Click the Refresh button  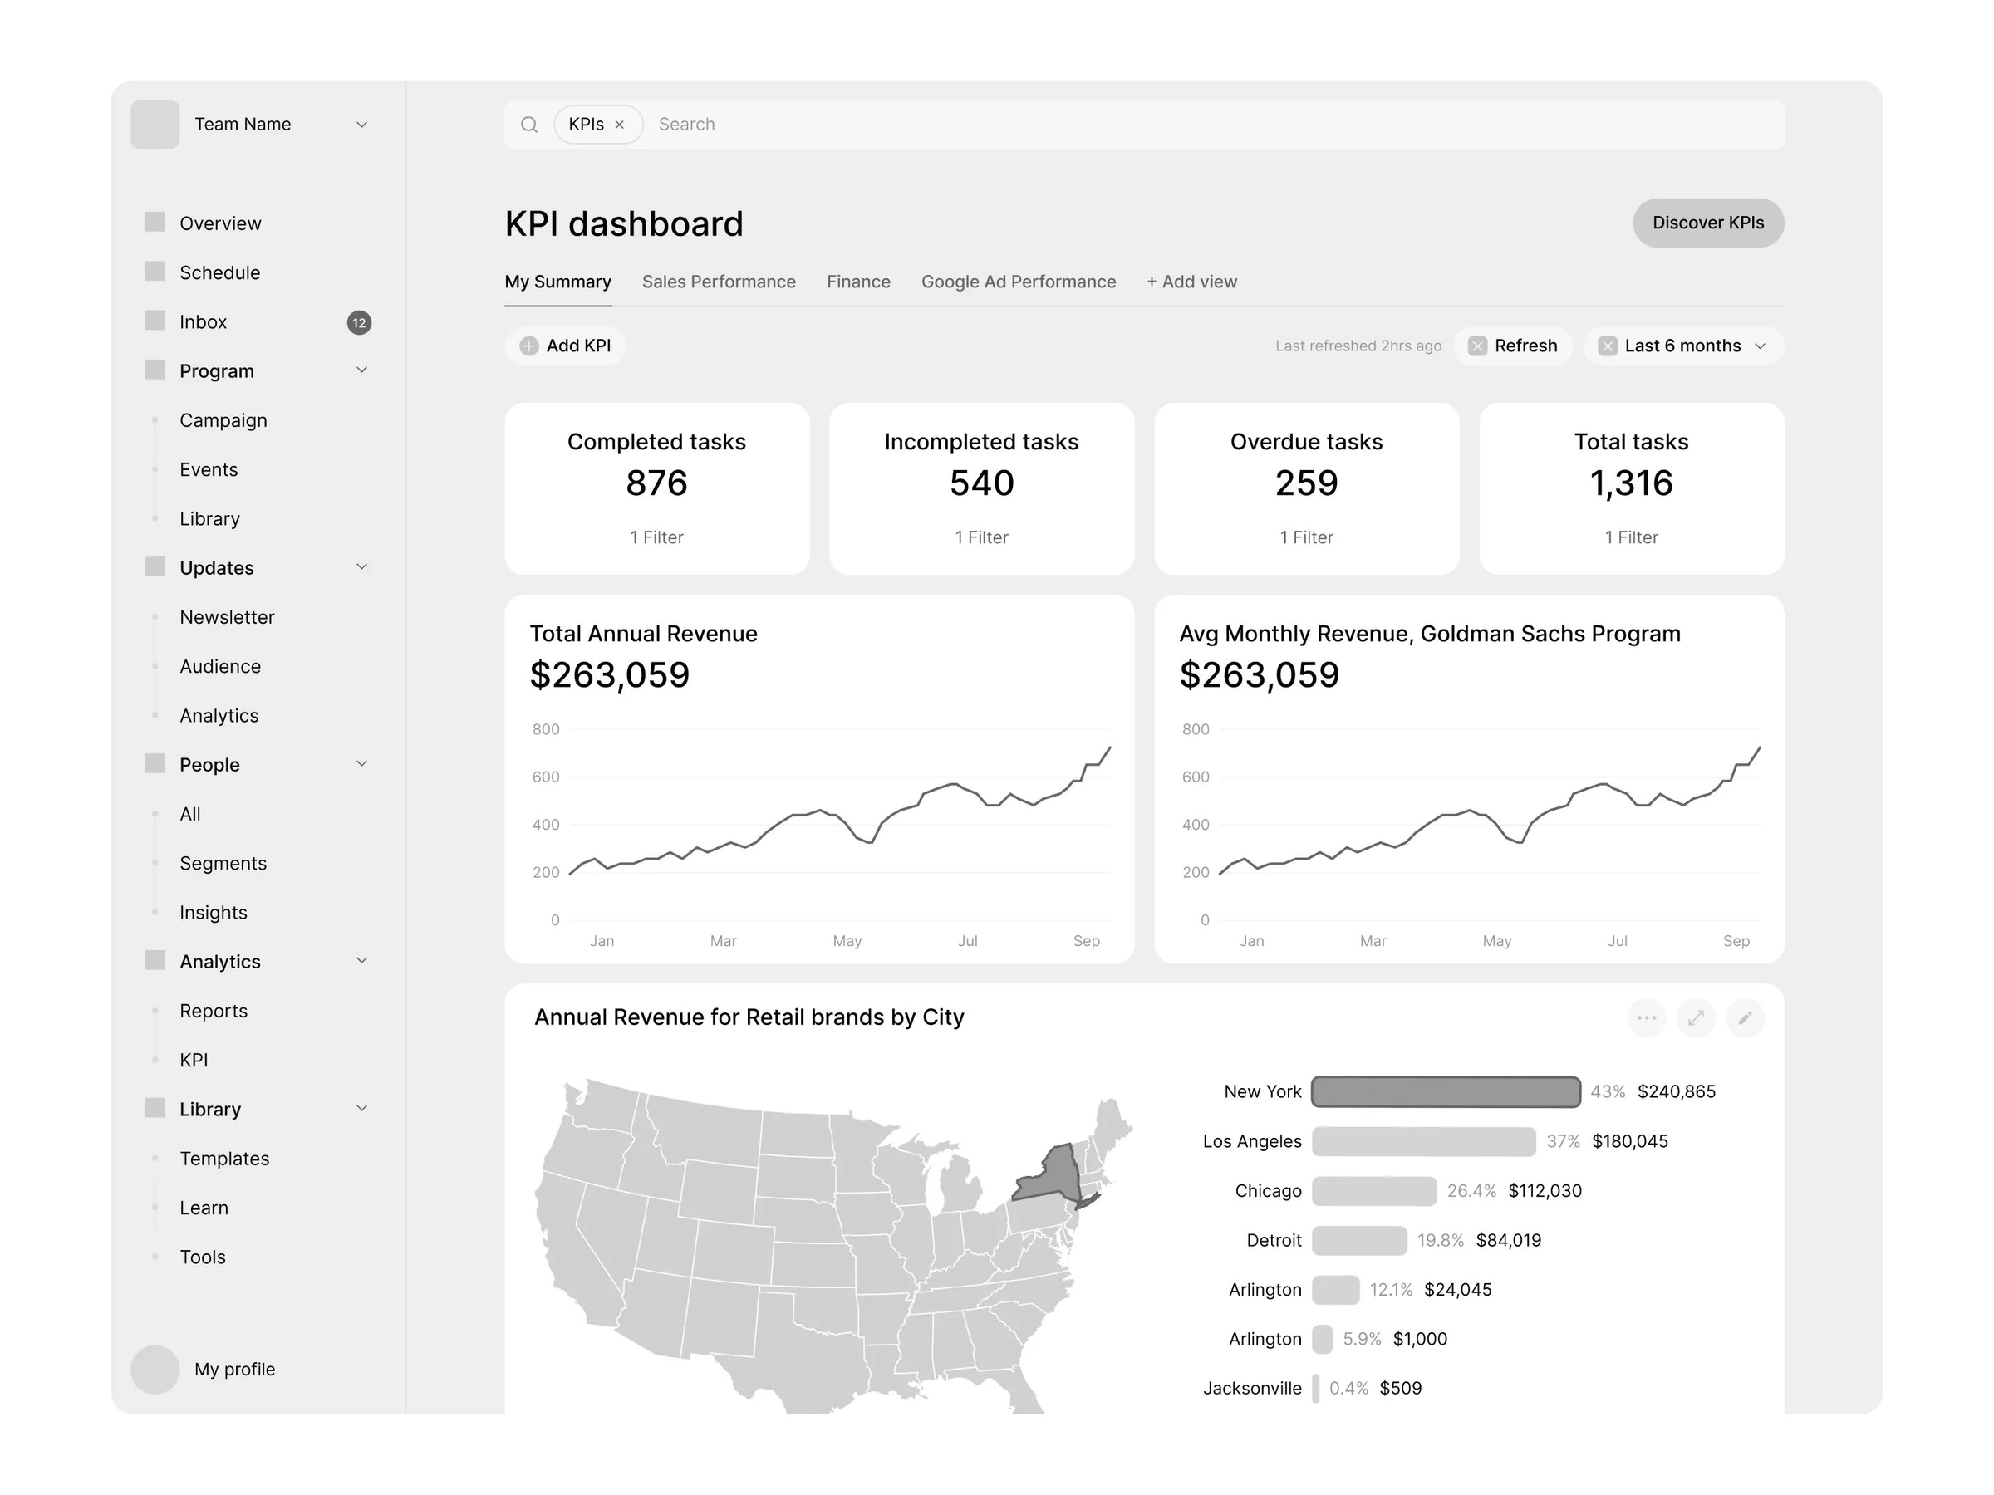click(x=1513, y=346)
